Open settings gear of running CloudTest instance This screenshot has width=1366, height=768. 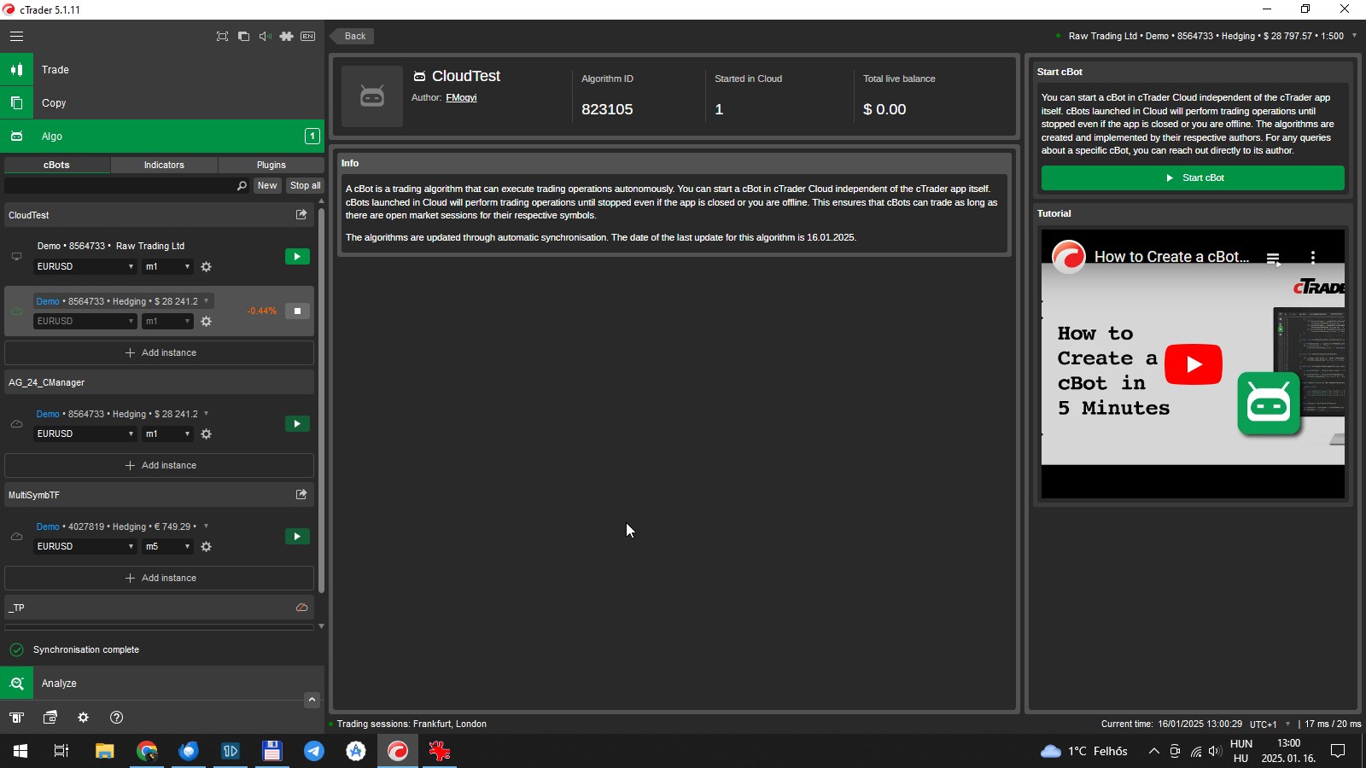coord(206,321)
